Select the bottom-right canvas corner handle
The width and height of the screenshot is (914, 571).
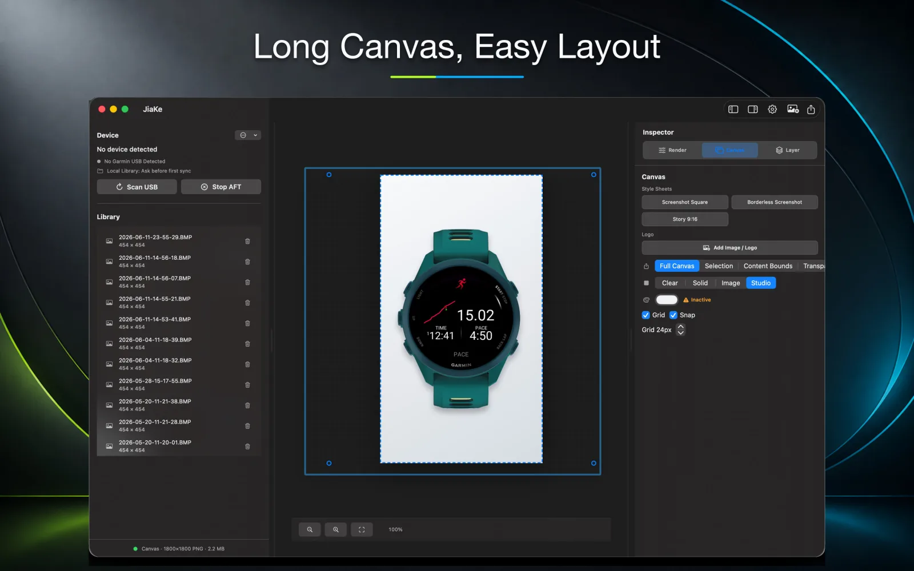(x=594, y=463)
